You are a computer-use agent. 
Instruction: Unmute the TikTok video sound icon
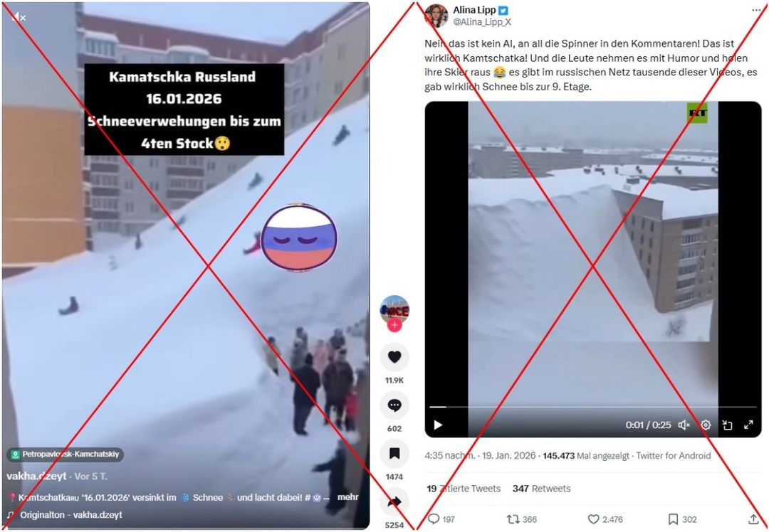[x=18, y=18]
